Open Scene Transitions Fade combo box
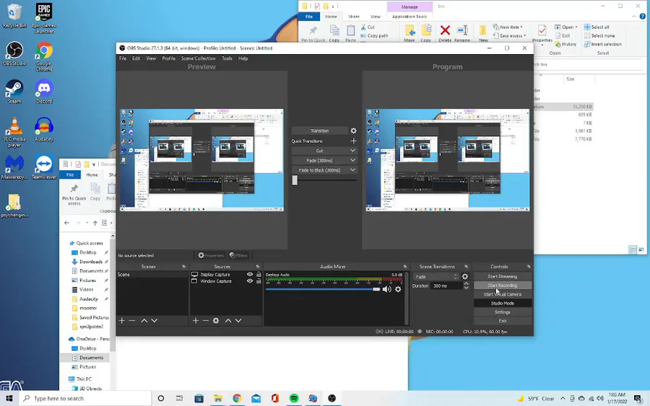Viewport: 650px width, 406px height. pyautogui.click(x=435, y=276)
